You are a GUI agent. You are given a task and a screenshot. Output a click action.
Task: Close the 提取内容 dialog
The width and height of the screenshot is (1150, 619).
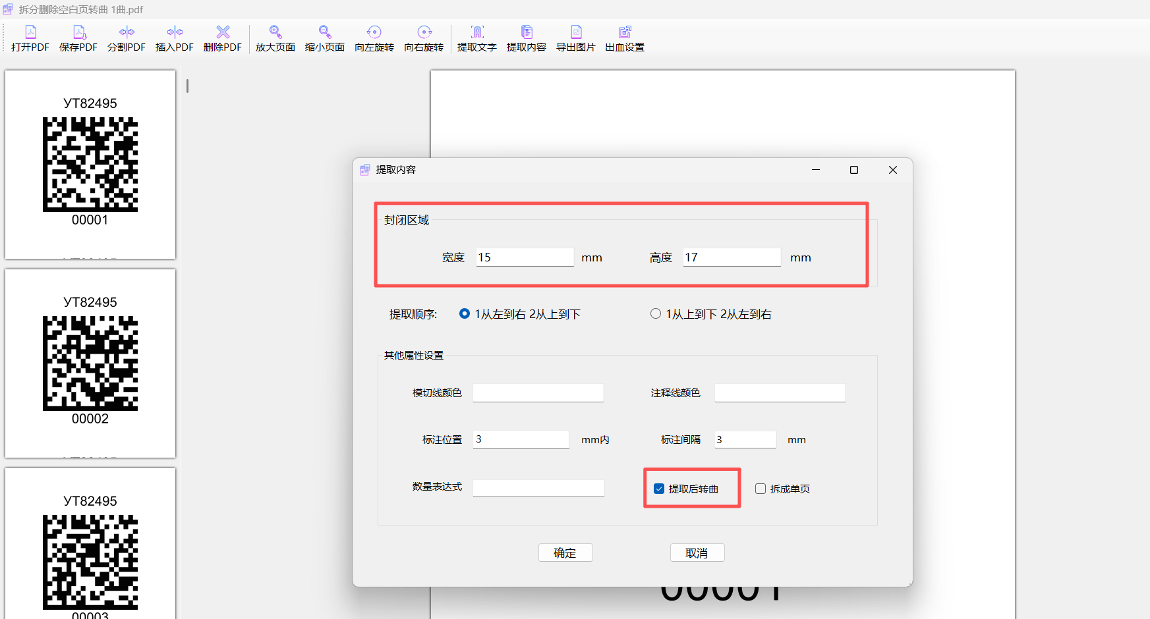pos(893,170)
